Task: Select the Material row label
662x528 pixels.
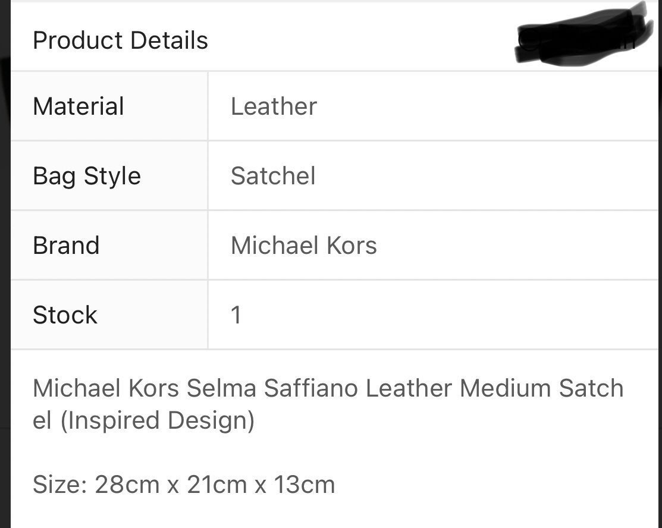Action: coord(78,106)
